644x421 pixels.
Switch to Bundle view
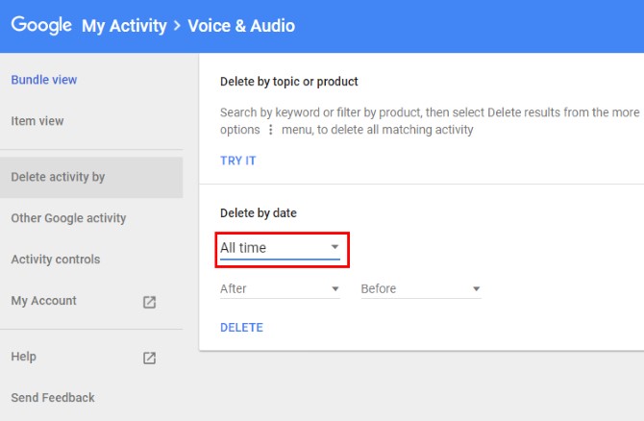[x=44, y=80]
